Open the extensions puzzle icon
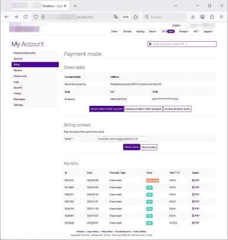228x240 pixels. point(212,17)
